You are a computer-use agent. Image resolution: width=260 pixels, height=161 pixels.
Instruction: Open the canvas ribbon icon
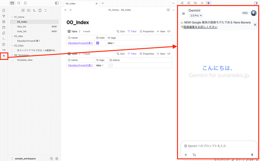(4, 22)
